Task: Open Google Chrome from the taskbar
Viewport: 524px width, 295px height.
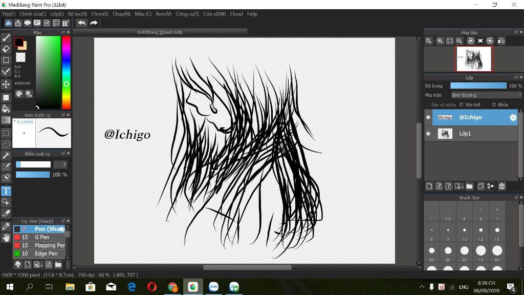Action: (x=172, y=287)
